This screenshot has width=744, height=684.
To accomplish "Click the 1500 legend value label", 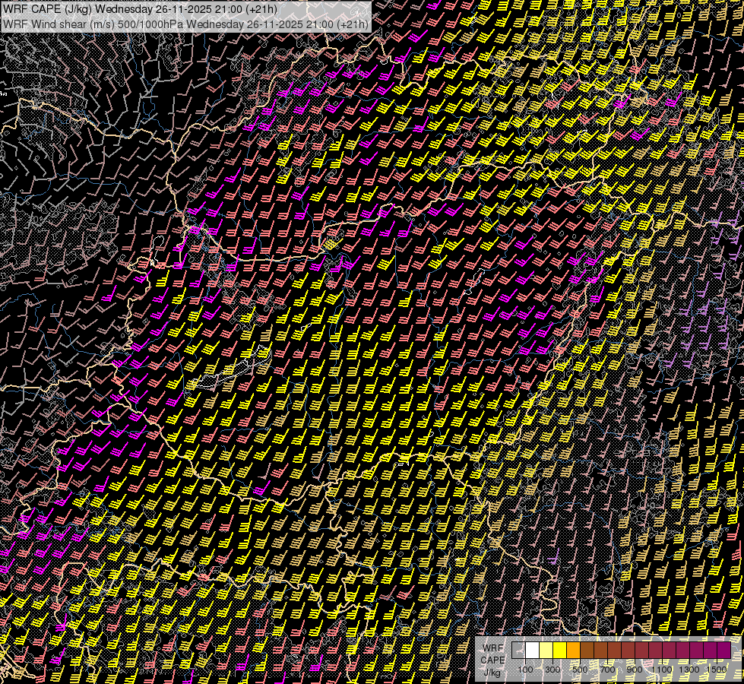I will pos(717,670).
